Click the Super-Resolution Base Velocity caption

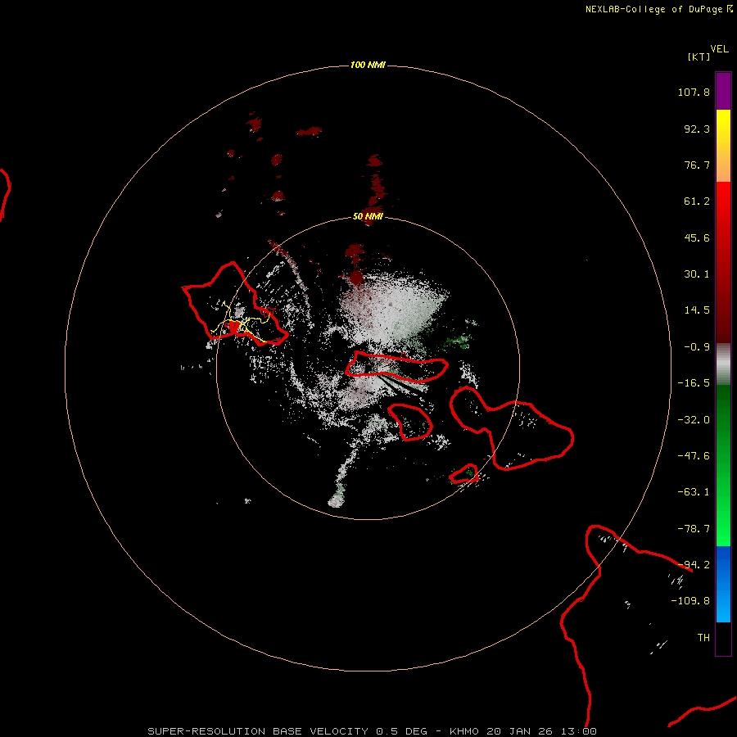(373, 731)
